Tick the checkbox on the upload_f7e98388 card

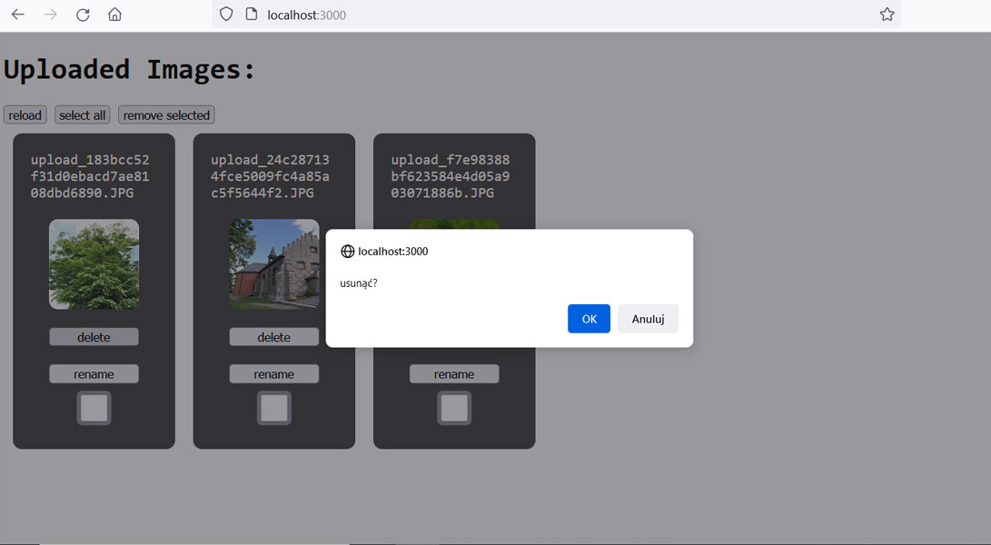pyautogui.click(x=454, y=408)
